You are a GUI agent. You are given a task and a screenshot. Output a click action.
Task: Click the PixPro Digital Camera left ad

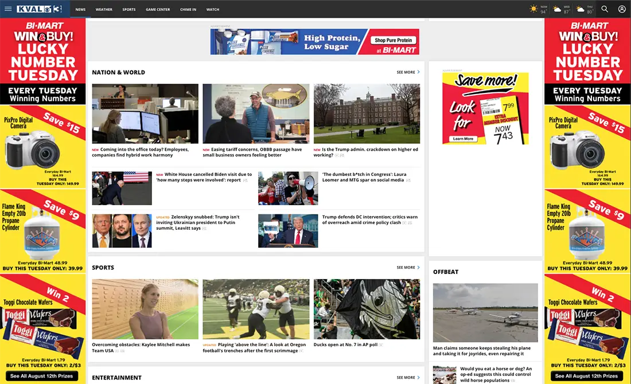coord(42,147)
